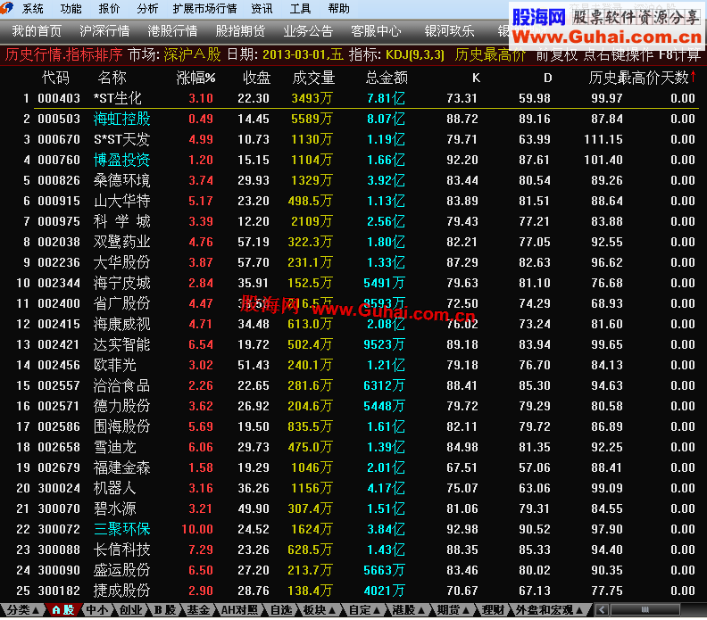Select stock row 碧水源
707x620 pixels.
tap(353, 508)
